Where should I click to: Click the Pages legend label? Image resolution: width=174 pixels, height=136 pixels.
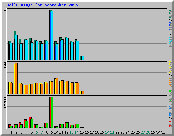170,41
